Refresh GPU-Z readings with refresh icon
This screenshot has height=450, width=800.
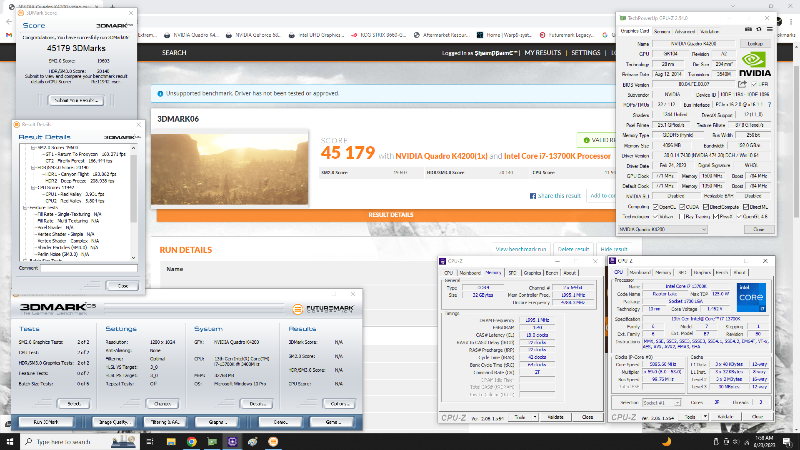(x=759, y=29)
